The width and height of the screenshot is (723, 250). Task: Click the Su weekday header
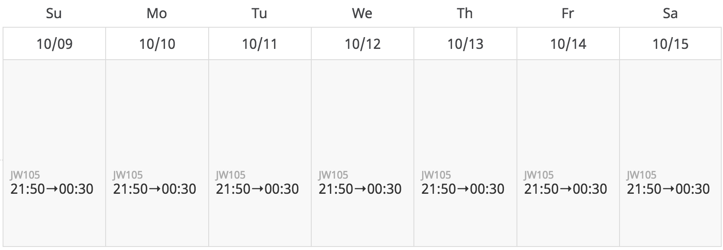click(54, 13)
